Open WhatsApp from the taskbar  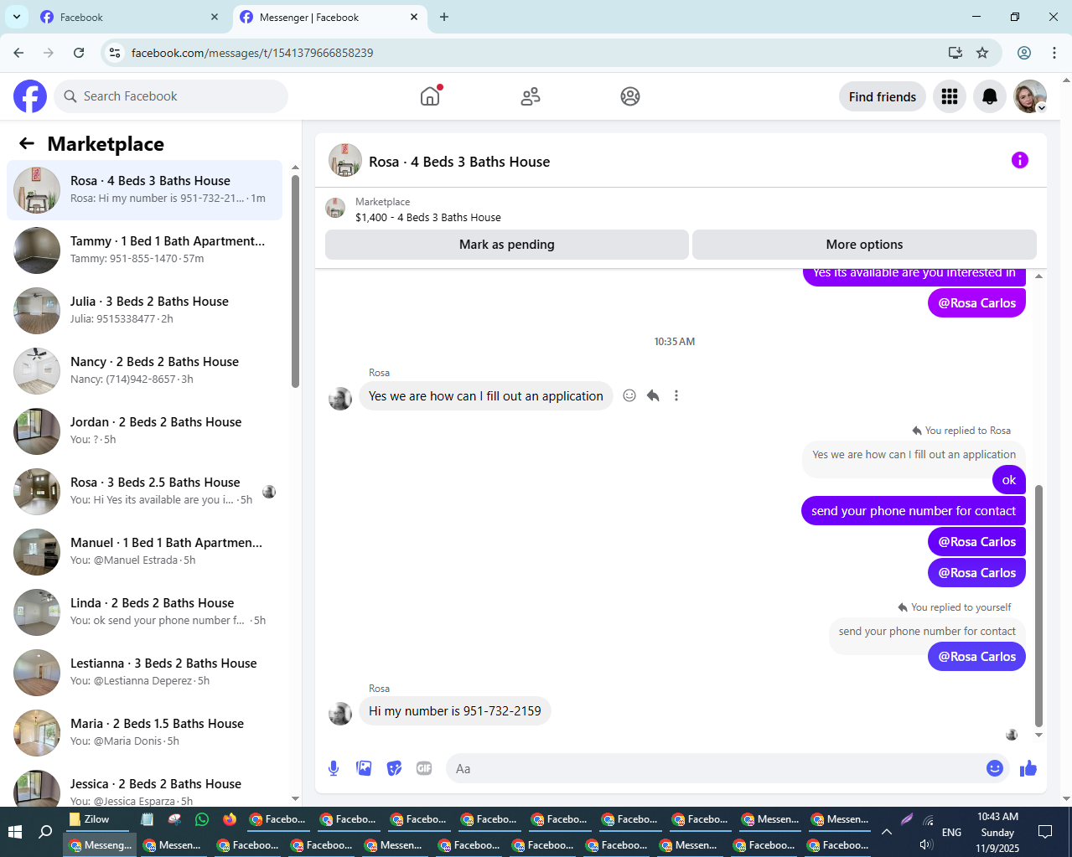tap(202, 819)
